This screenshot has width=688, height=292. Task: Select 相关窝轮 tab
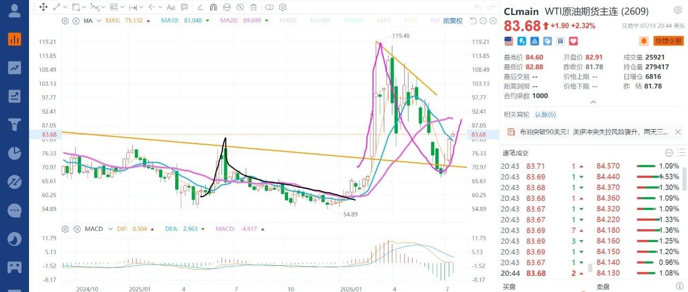(x=517, y=115)
